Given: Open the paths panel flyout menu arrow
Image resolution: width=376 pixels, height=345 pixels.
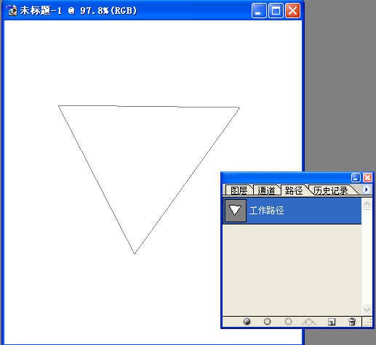Looking at the screenshot, I should pyautogui.click(x=367, y=190).
